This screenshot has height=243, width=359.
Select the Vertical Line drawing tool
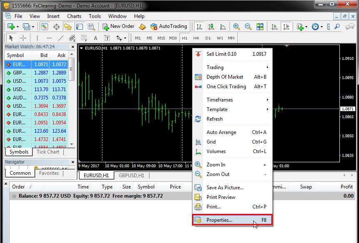coord(37,38)
